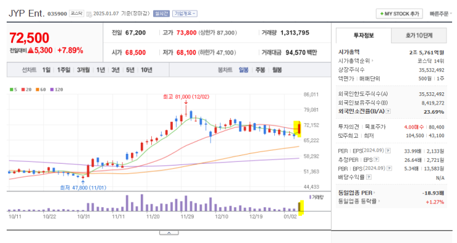Toggle the 실시간 real-time badge
457x243 pixels.
coord(161,14)
